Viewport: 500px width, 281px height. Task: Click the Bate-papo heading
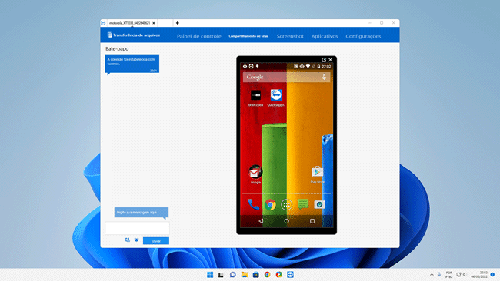[117, 48]
